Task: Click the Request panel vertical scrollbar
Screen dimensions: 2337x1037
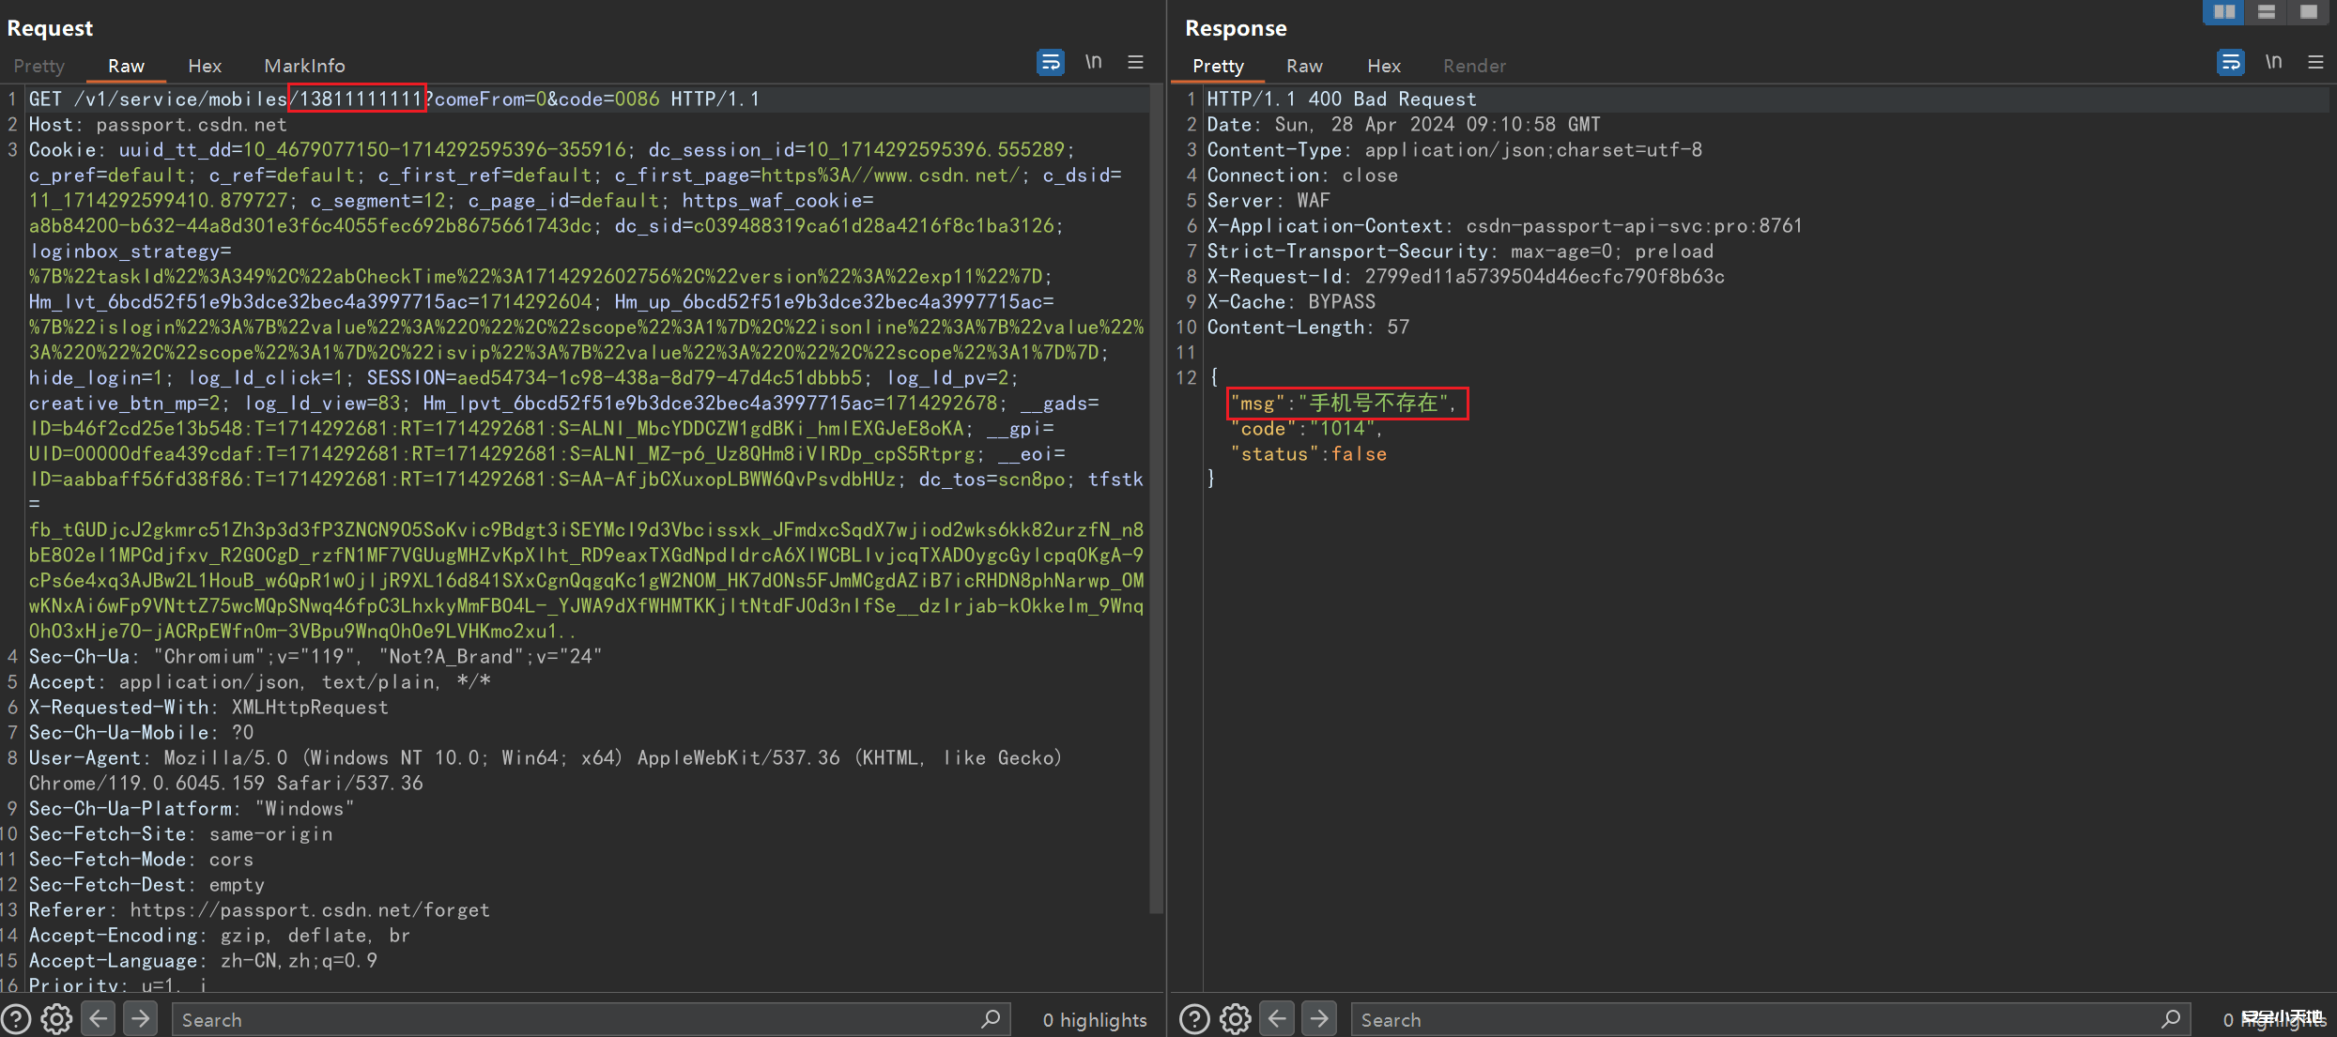Action: (x=1156, y=497)
